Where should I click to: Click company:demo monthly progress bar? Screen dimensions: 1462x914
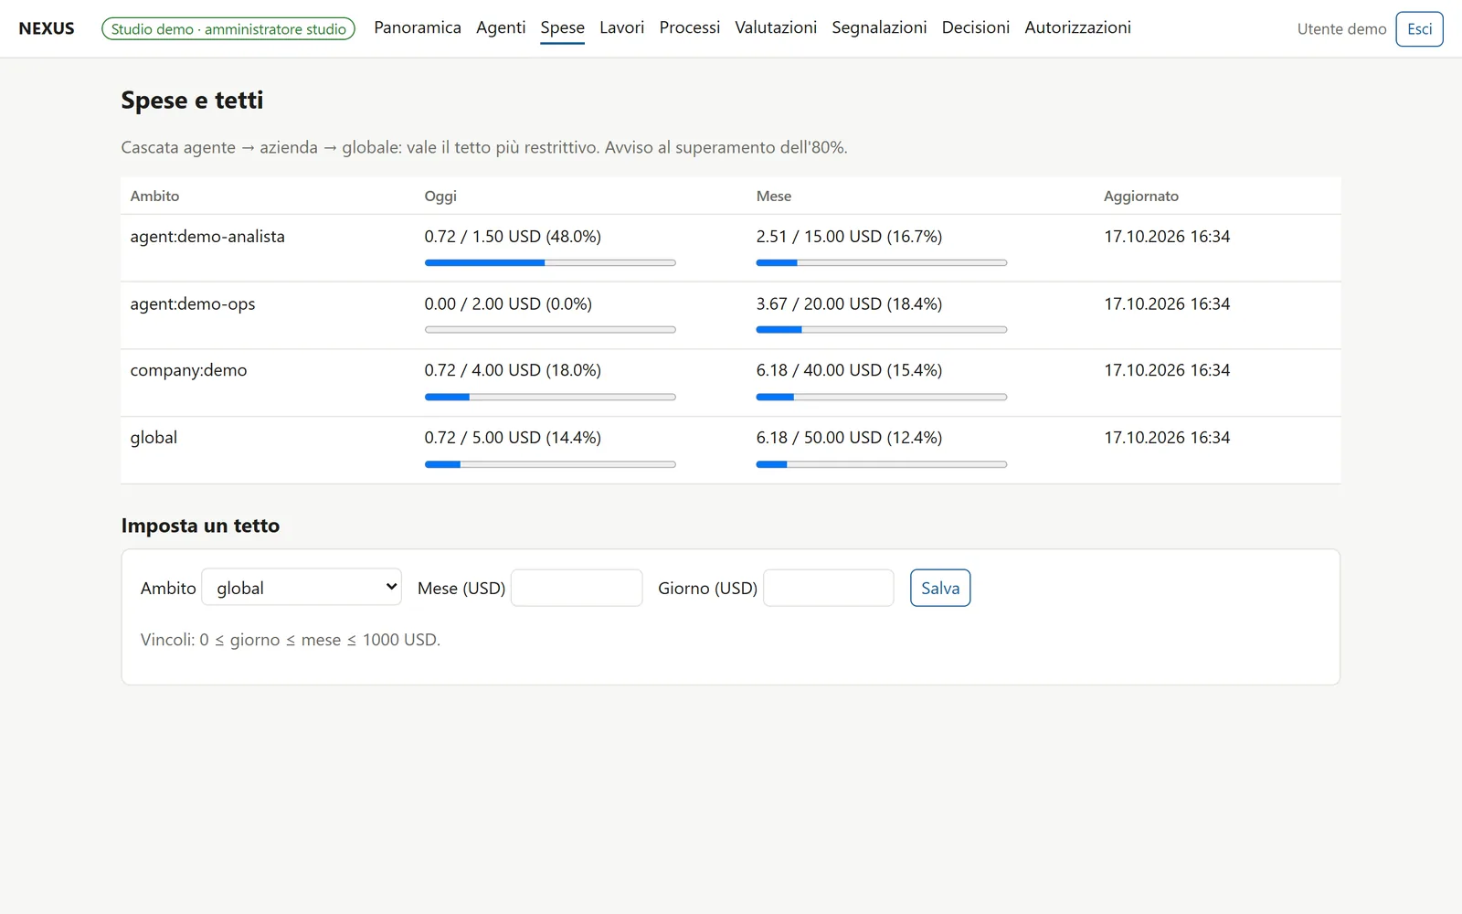coord(882,397)
